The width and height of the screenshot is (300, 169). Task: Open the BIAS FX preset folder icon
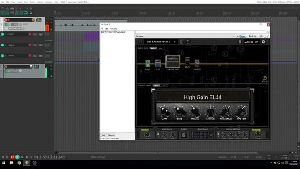(x=141, y=42)
